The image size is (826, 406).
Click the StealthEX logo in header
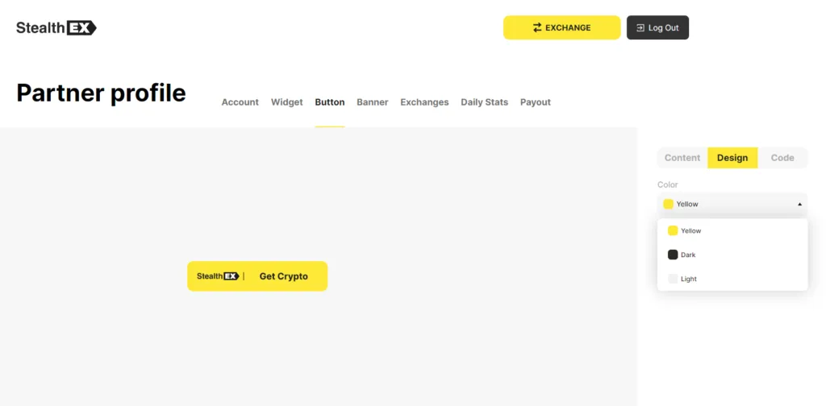coord(56,27)
